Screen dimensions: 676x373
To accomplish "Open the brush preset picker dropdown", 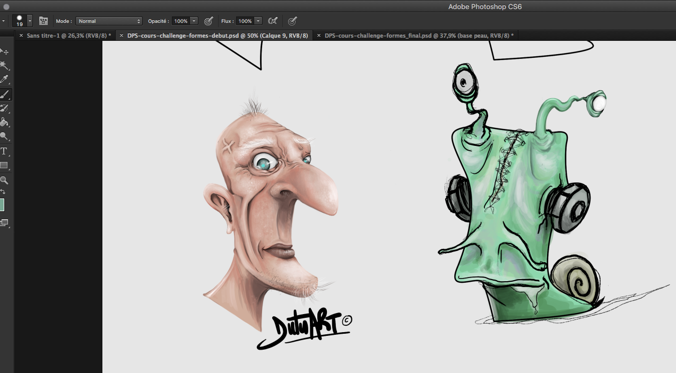I will pos(30,21).
